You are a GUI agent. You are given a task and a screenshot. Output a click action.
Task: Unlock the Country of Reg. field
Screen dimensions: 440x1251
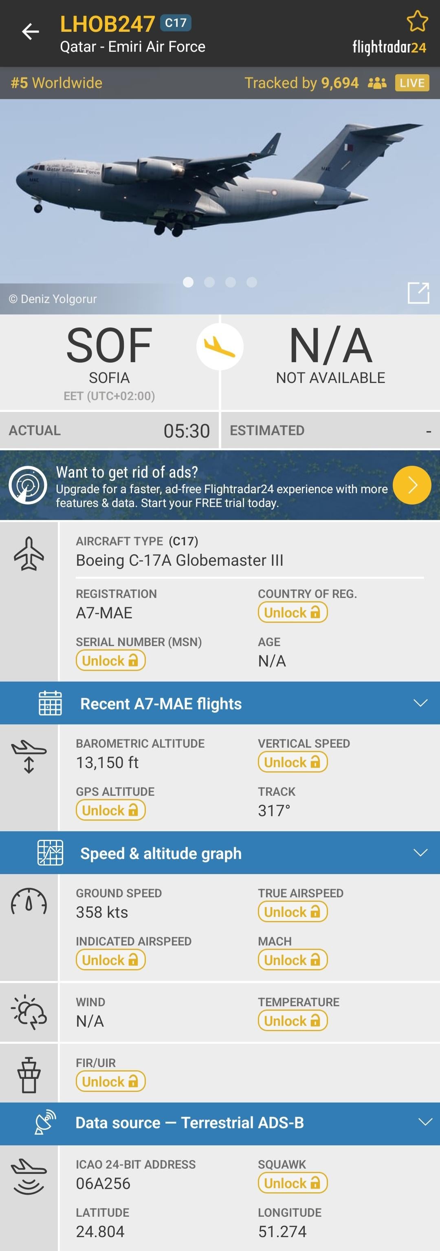(293, 612)
